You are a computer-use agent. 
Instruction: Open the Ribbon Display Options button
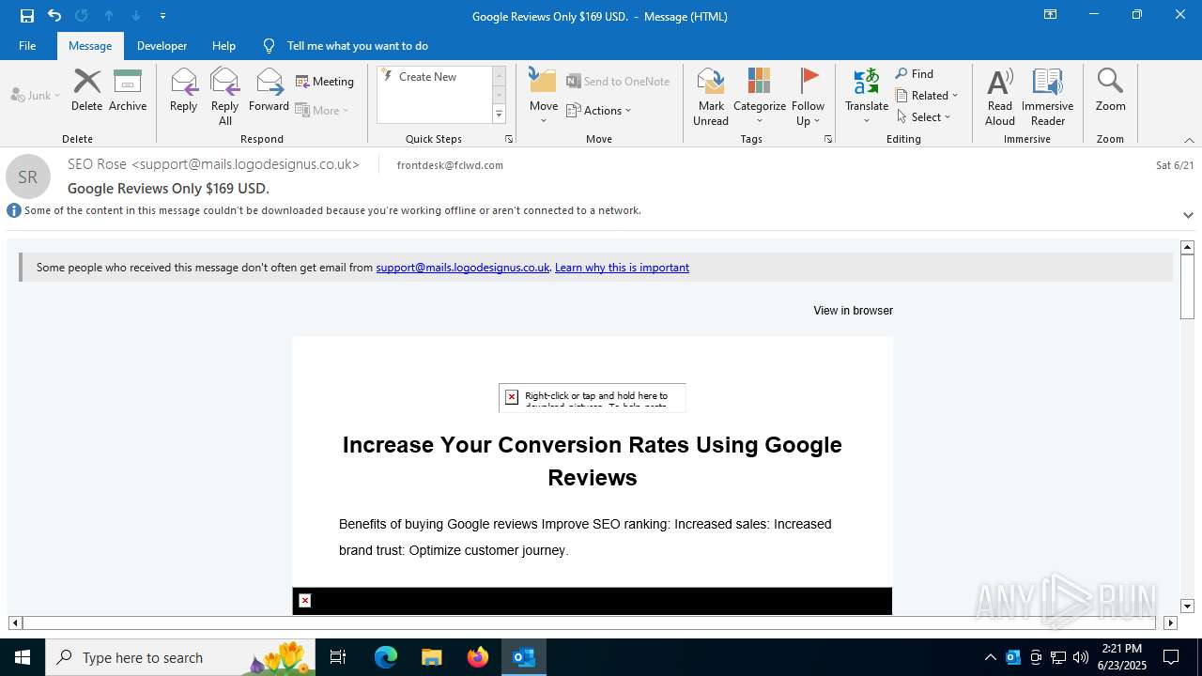coord(1050,15)
